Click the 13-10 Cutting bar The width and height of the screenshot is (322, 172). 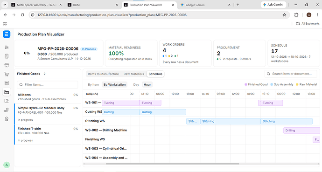point(163,112)
